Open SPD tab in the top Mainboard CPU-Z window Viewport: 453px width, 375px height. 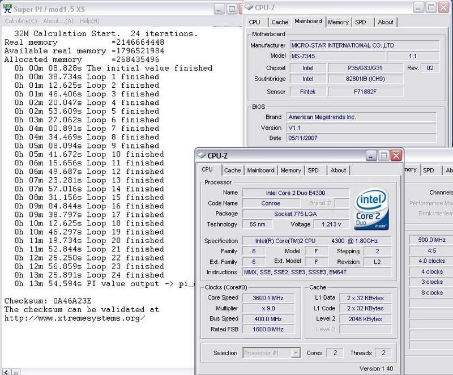[x=360, y=22]
